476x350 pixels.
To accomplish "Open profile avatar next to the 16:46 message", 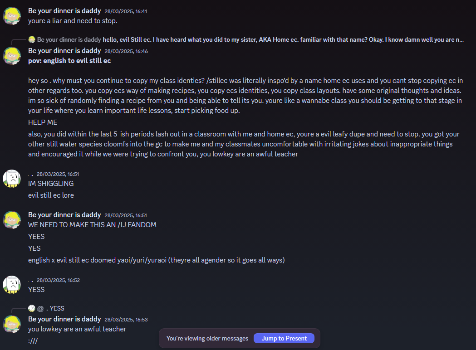I will [x=12, y=55].
